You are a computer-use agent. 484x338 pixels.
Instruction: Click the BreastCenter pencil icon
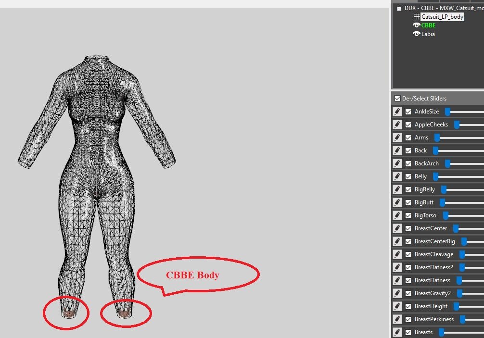(397, 228)
